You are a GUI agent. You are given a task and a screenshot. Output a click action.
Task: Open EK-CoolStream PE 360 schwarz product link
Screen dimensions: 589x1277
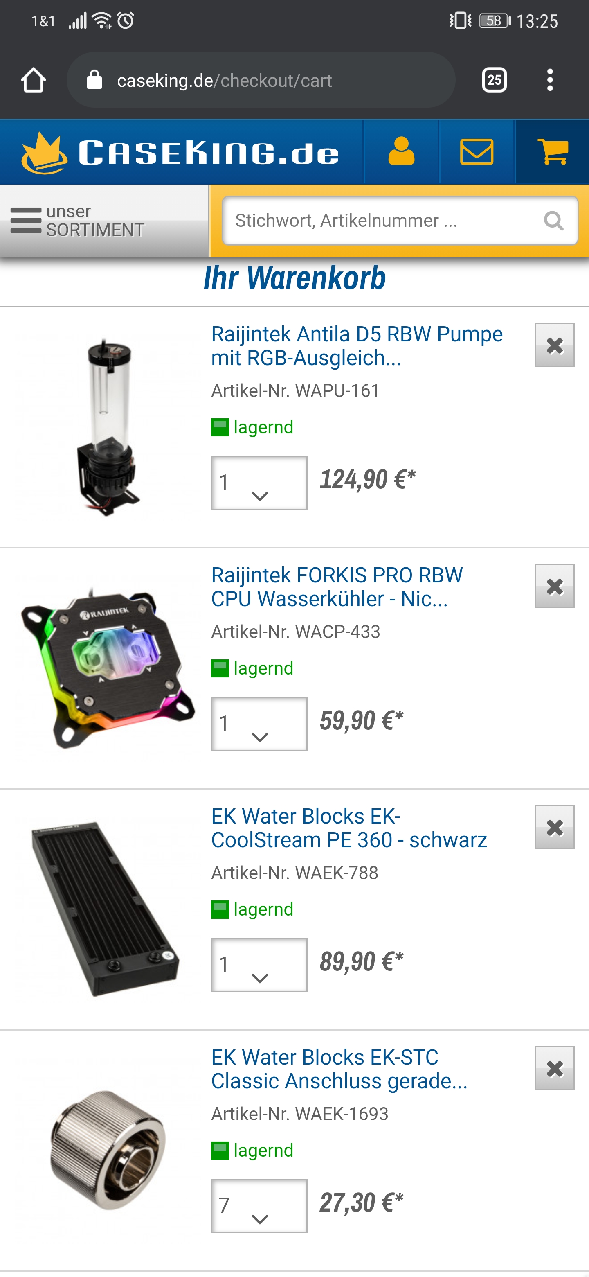point(349,828)
